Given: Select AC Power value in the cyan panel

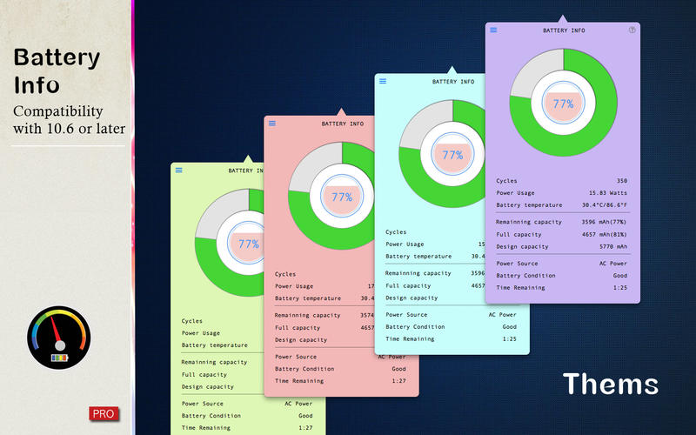Looking at the screenshot, I should pos(503,315).
